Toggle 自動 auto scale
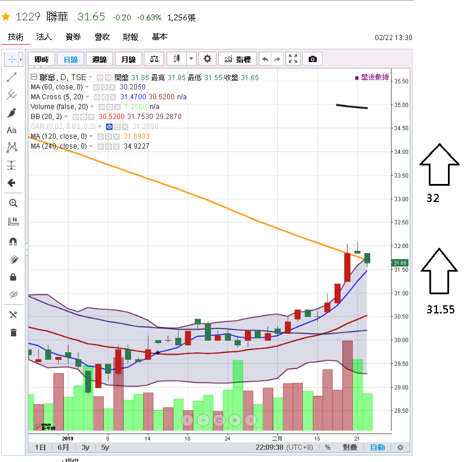This screenshot has height=462, width=470. tap(377, 447)
